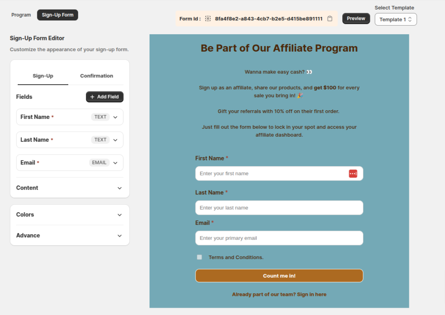The height and width of the screenshot is (315, 445).
Task: Click the Preview button
Action: [356, 18]
